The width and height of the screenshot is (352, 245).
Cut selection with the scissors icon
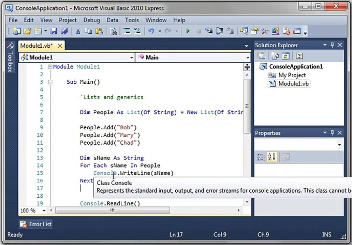[78, 31]
